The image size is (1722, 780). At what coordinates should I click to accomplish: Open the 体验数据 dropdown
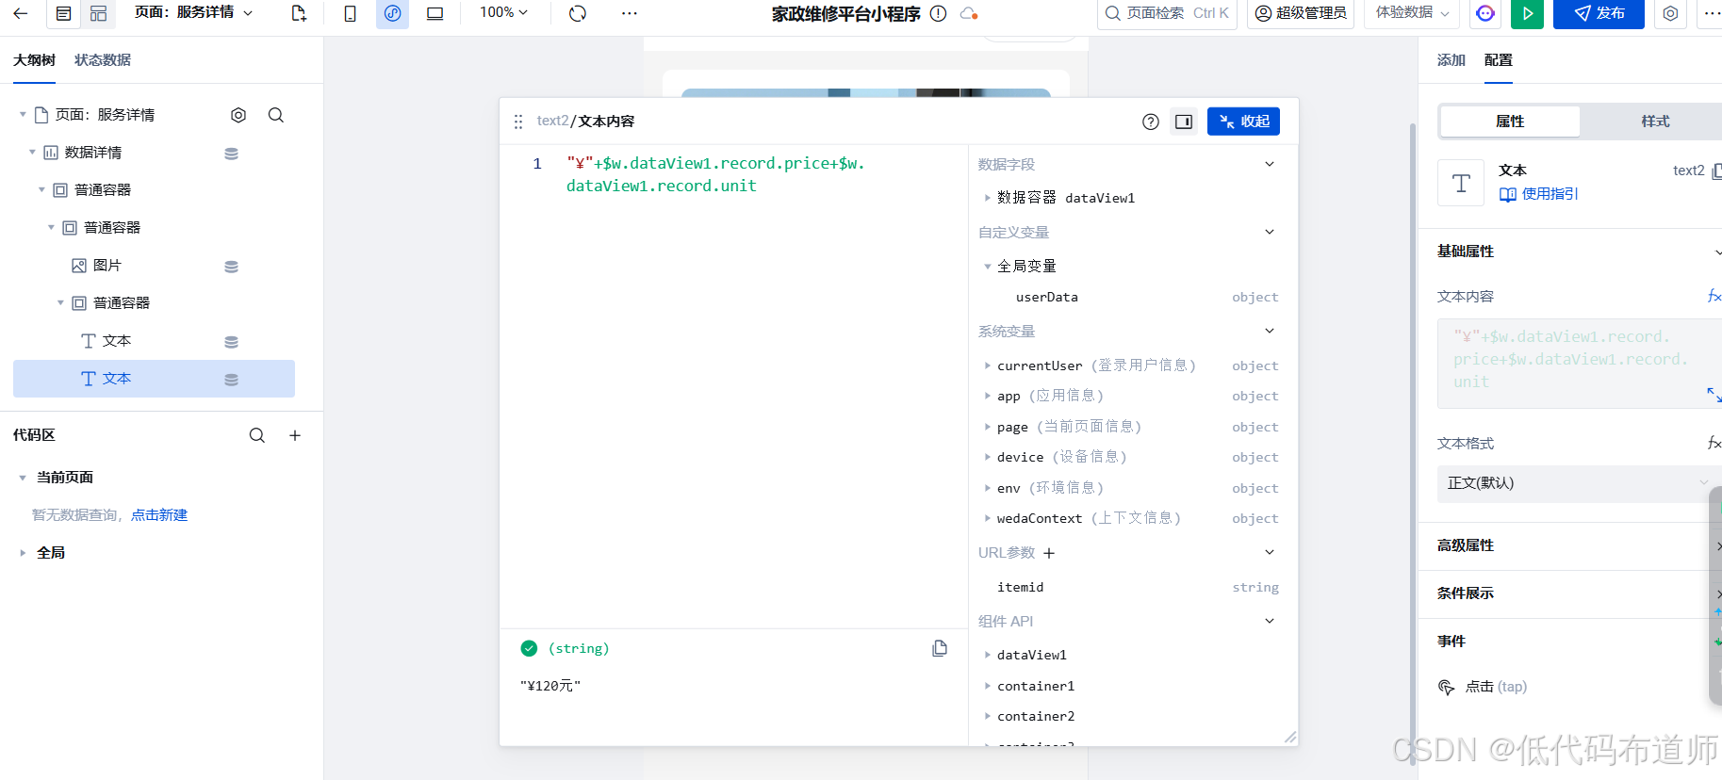[1412, 13]
